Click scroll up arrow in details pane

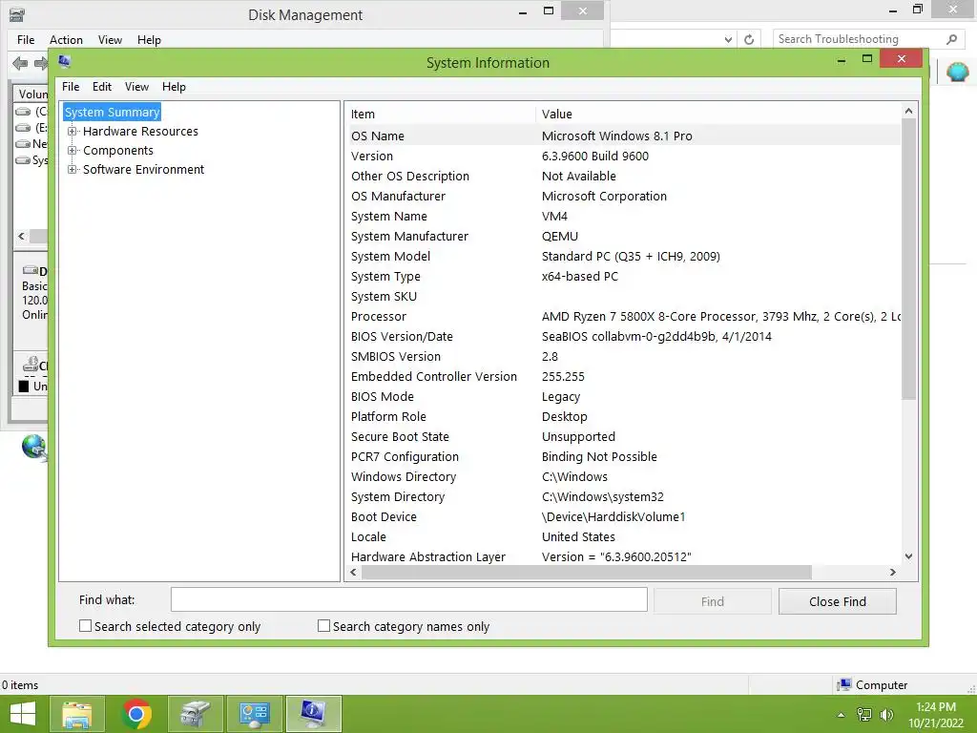click(908, 111)
